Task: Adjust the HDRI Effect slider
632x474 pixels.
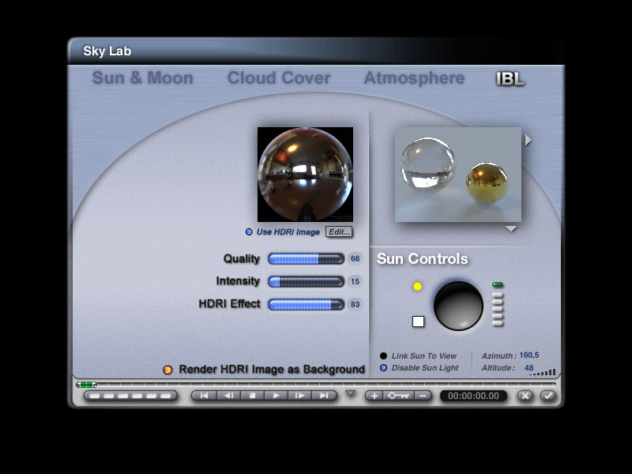Action: 306,304
